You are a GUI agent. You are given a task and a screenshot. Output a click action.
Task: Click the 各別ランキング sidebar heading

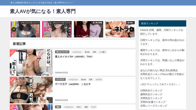[162, 24]
